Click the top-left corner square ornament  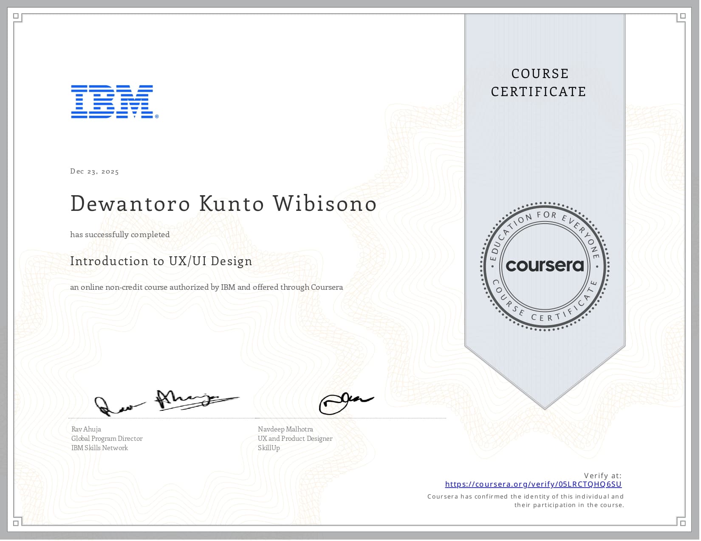16,17
